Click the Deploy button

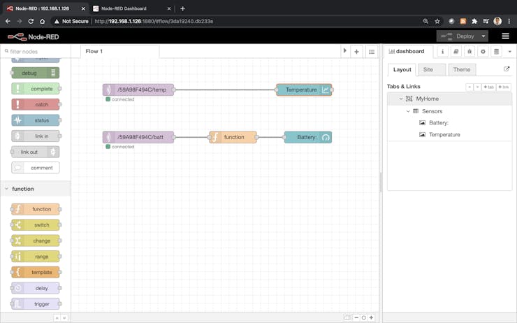[x=458, y=36]
